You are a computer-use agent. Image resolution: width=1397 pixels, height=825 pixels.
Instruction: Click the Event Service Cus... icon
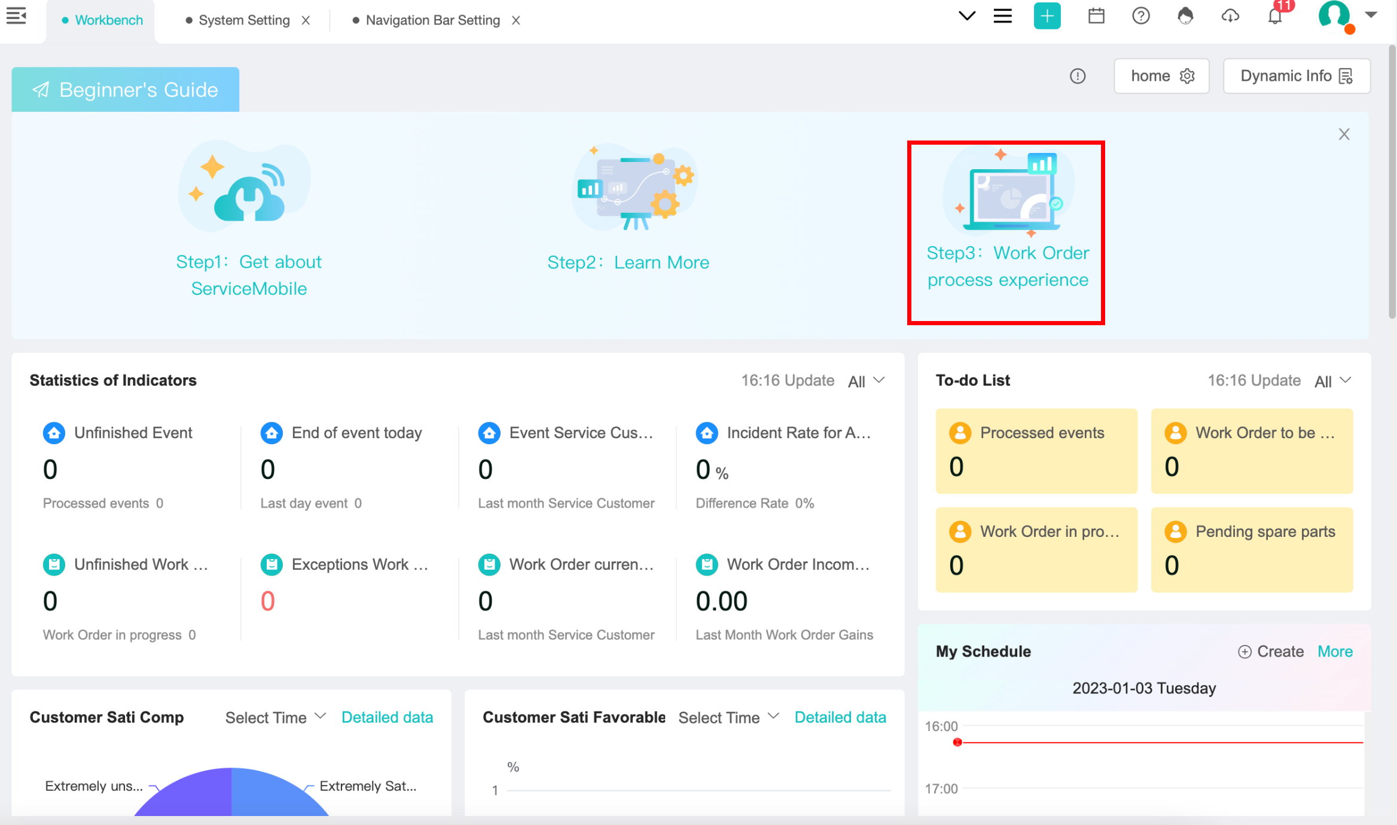coord(489,433)
